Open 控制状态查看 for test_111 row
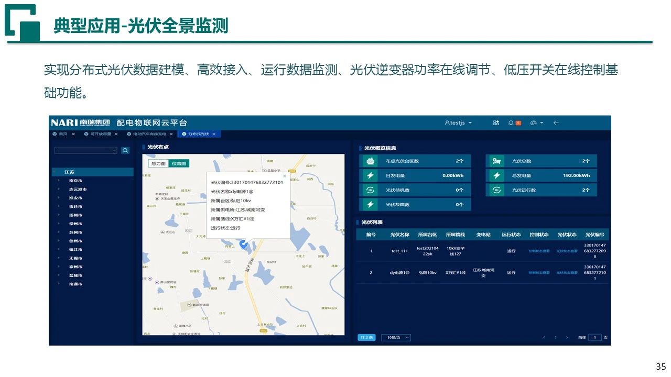The width and height of the screenshot is (671, 377). click(539, 251)
